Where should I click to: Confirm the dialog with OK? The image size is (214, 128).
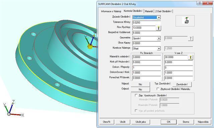169,122
